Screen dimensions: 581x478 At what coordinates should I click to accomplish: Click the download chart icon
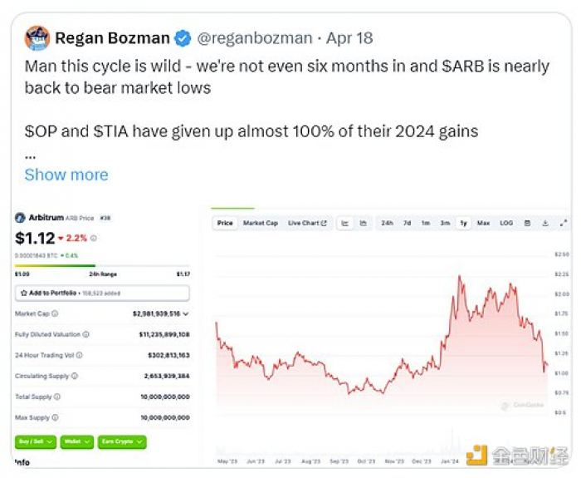click(545, 223)
